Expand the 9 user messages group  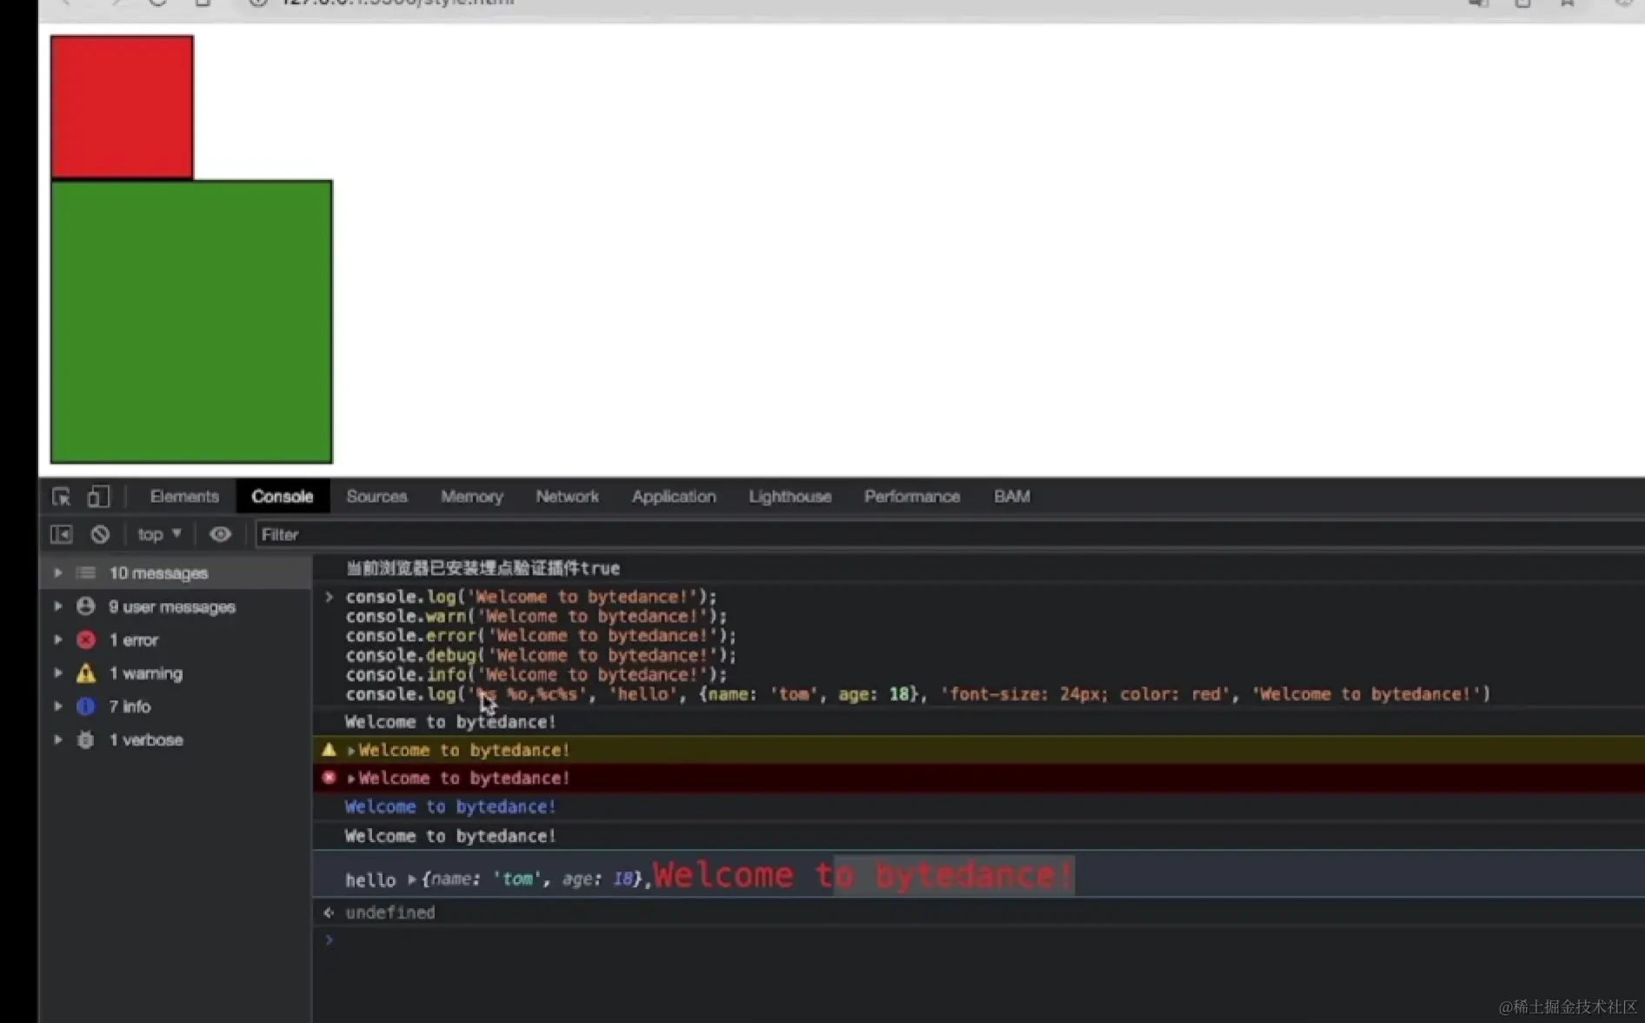click(x=58, y=606)
